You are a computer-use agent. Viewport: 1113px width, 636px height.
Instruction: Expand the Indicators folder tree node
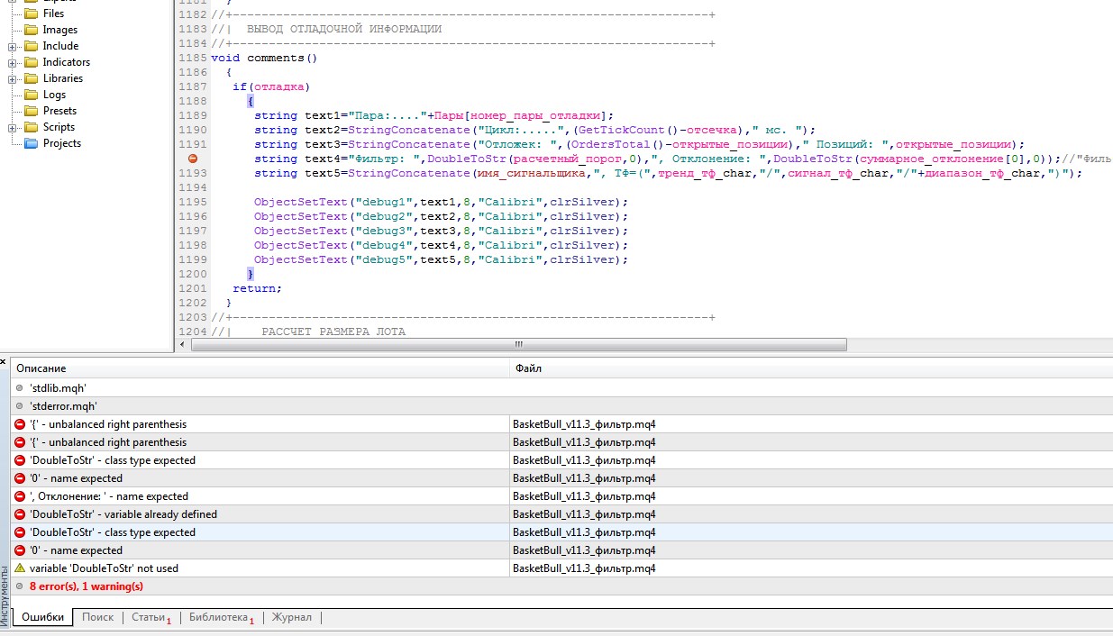click(13, 62)
